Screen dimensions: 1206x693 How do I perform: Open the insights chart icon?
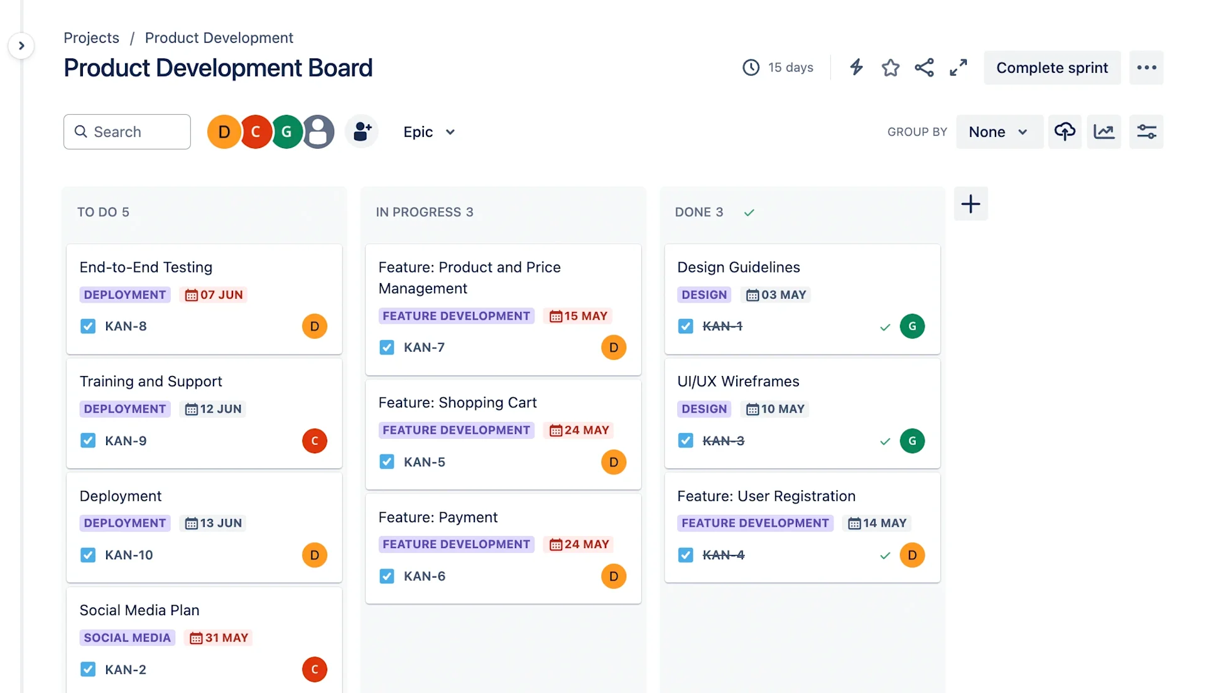click(1104, 132)
